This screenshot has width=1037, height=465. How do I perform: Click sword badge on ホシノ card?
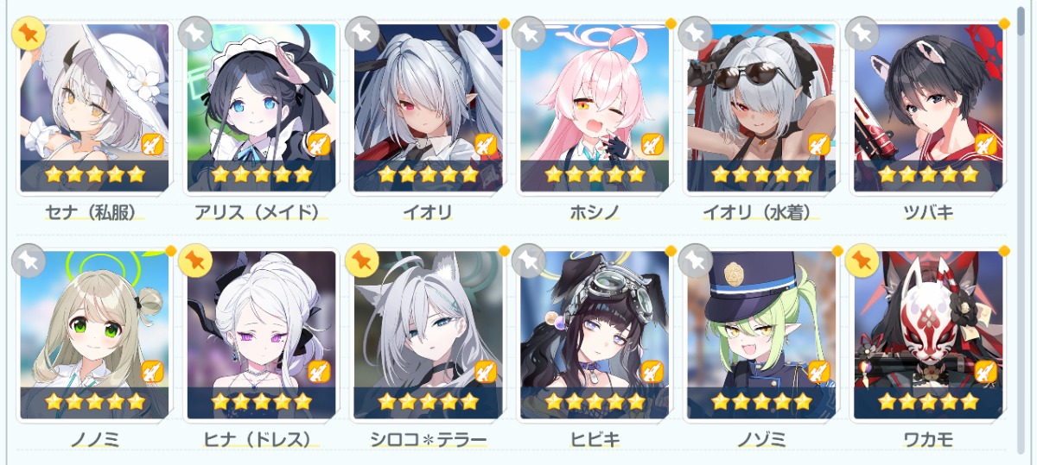[652, 144]
